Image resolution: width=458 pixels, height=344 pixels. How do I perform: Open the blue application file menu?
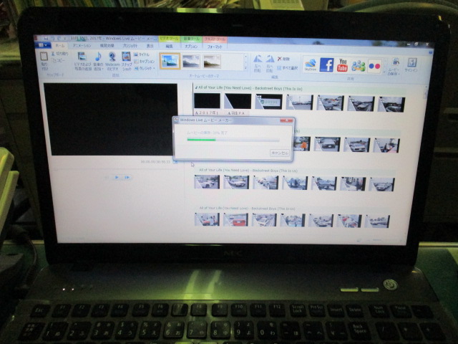(x=43, y=44)
